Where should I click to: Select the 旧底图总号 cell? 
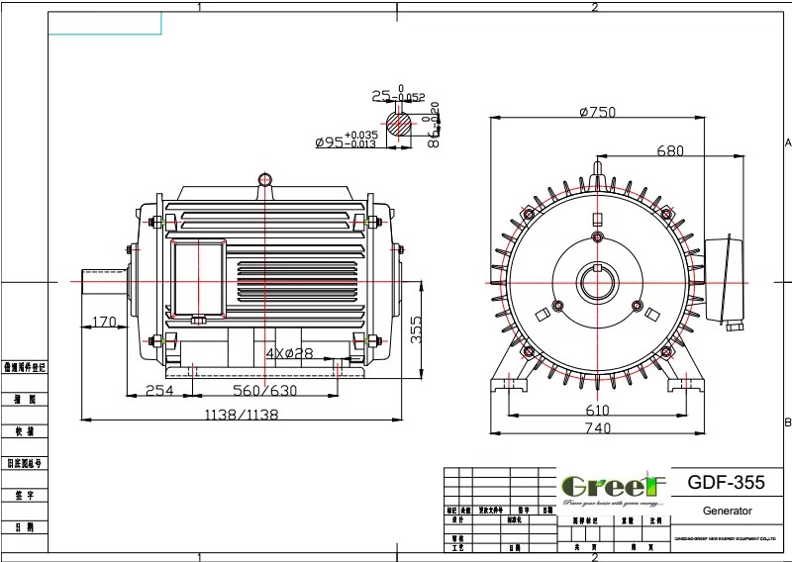[x=24, y=463]
